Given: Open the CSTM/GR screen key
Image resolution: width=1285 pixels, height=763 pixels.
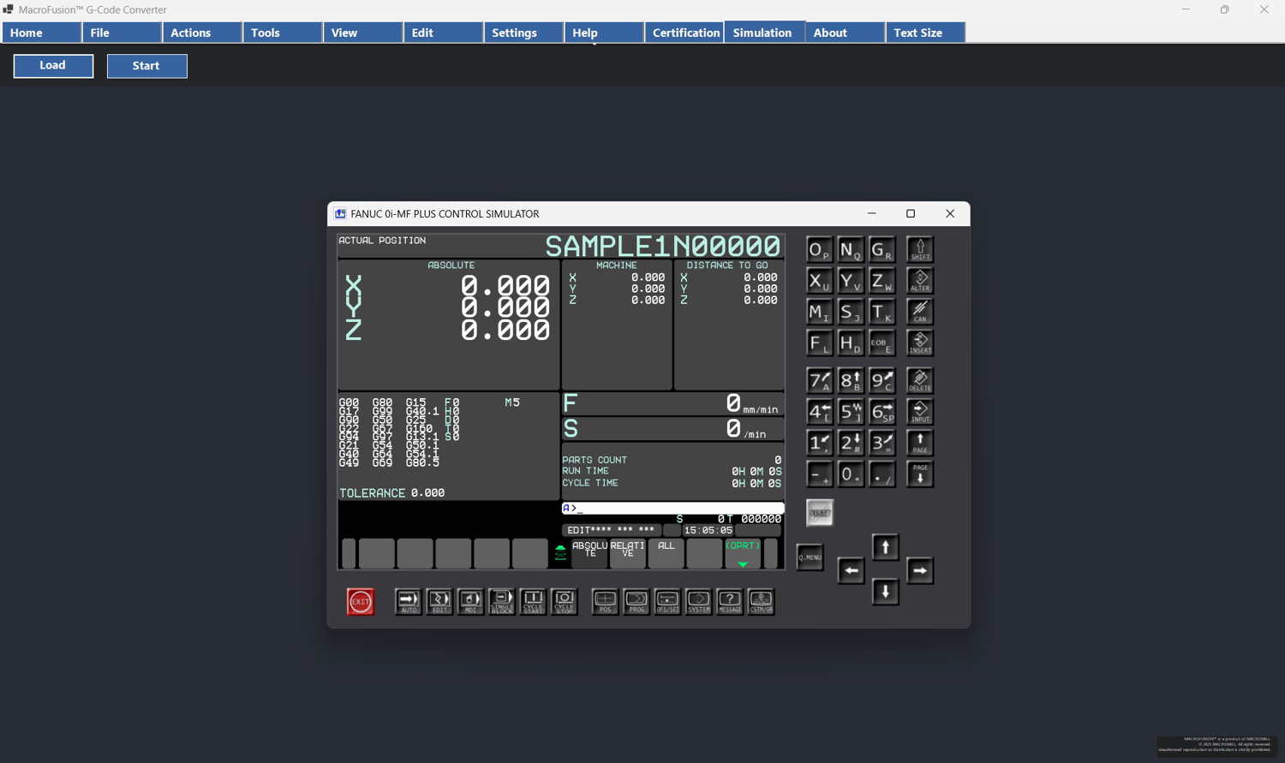Looking at the screenshot, I should click(x=761, y=601).
